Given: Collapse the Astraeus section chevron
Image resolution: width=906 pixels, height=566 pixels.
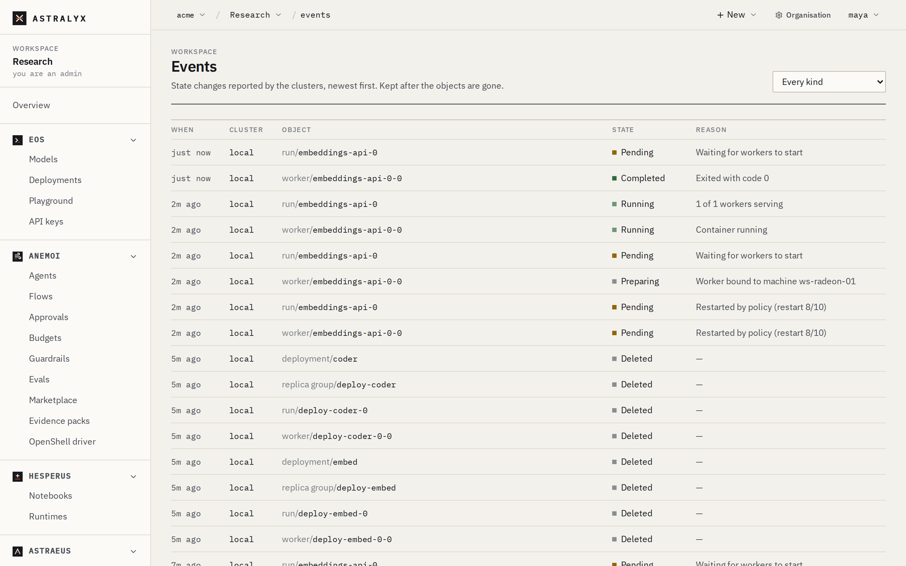Looking at the screenshot, I should 133,552.
